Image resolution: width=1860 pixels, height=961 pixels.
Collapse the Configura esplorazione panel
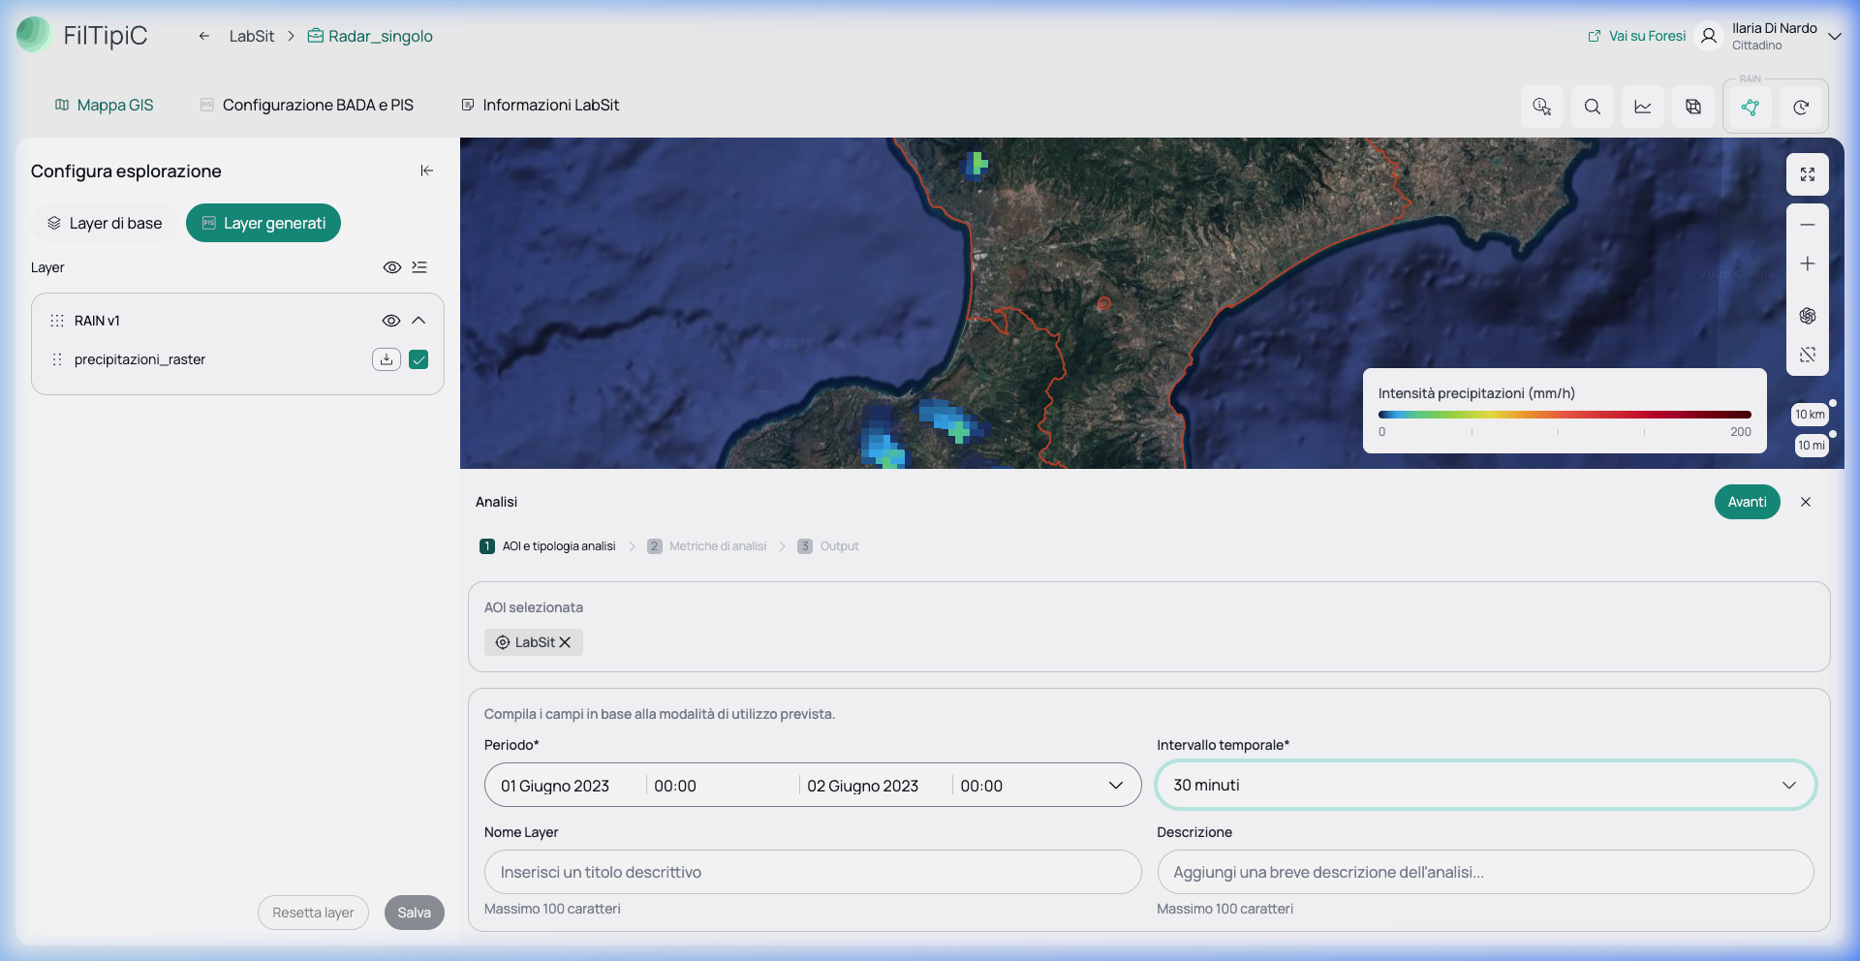pos(426,170)
